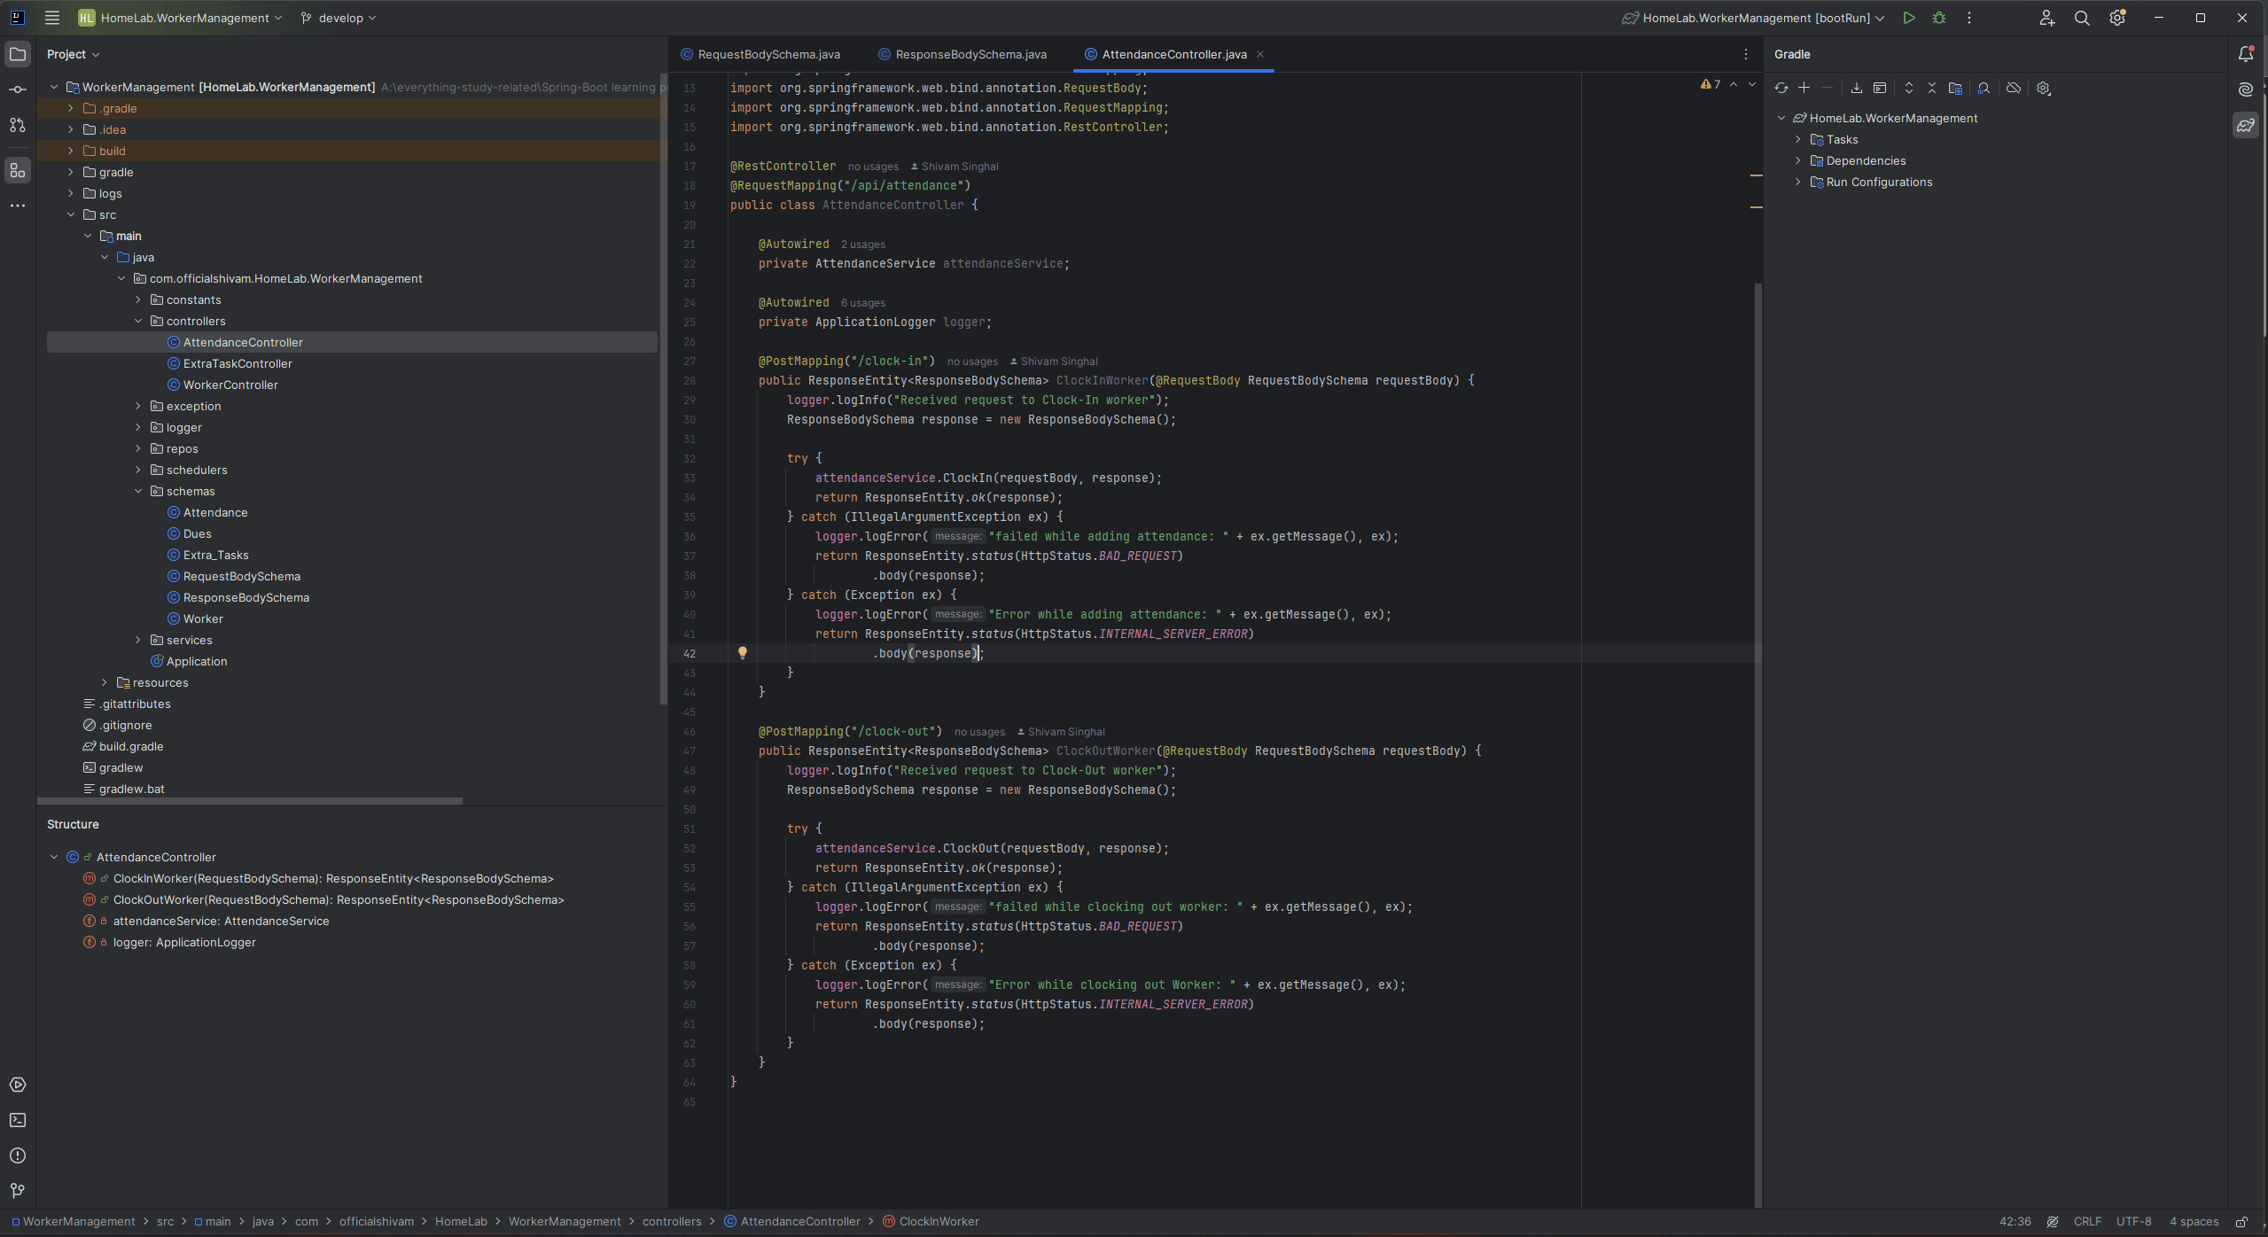The height and width of the screenshot is (1237, 2268).
Task: Open the Commit tool window
Action: (x=18, y=89)
